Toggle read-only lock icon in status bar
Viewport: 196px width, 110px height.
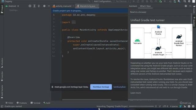click(x=185, y=106)
